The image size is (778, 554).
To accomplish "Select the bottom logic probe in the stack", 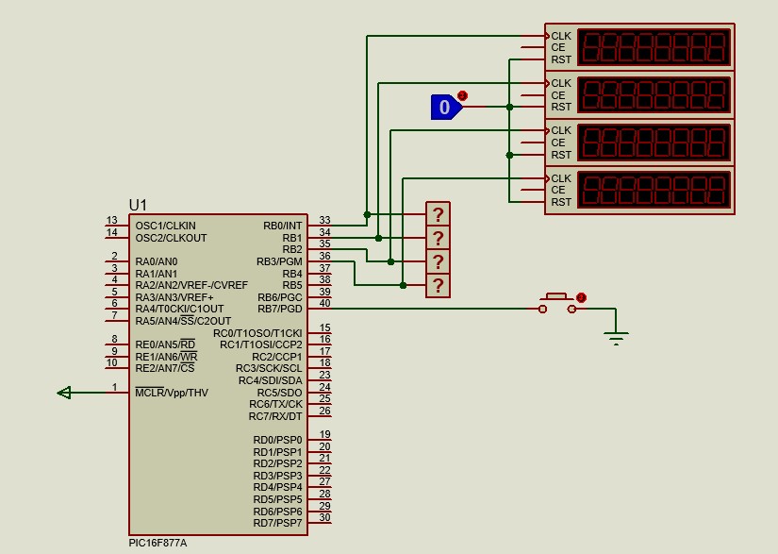I will click(439, 285).
